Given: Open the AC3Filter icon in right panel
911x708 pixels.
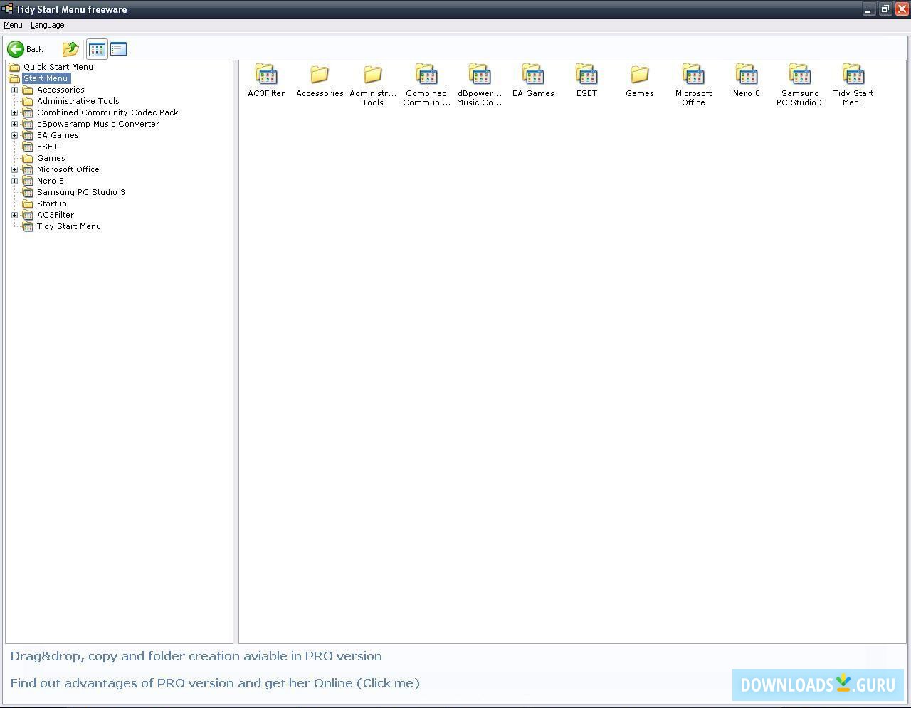Looking at the screenshot, I should tap(265, 74).
